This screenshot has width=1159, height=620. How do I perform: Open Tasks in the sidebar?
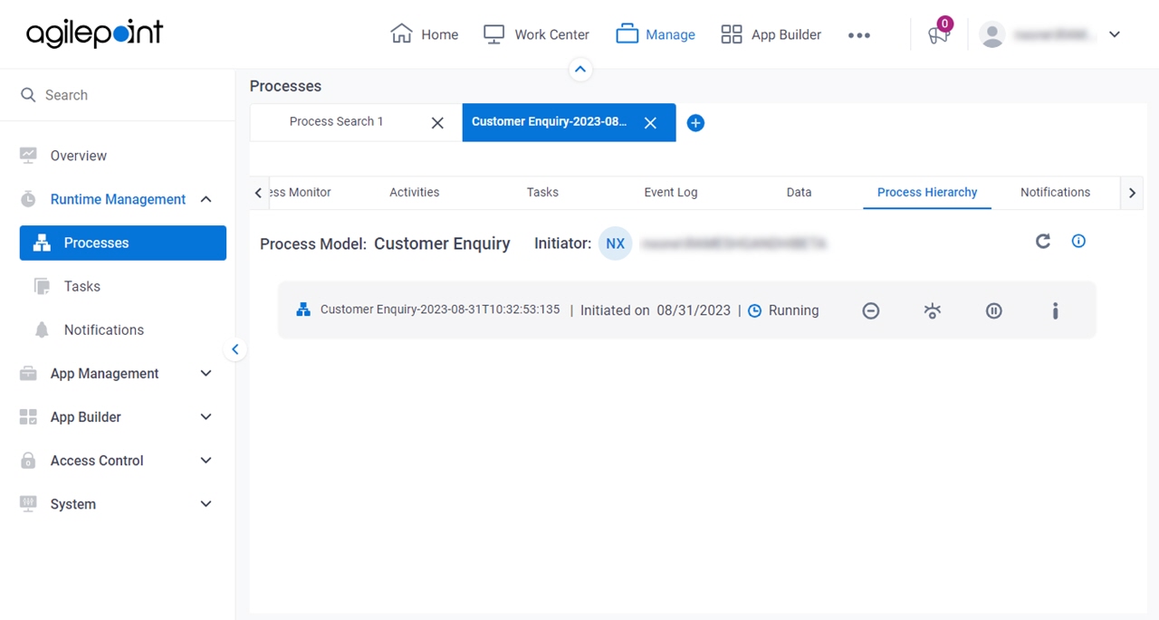click(x=81, y=286)
